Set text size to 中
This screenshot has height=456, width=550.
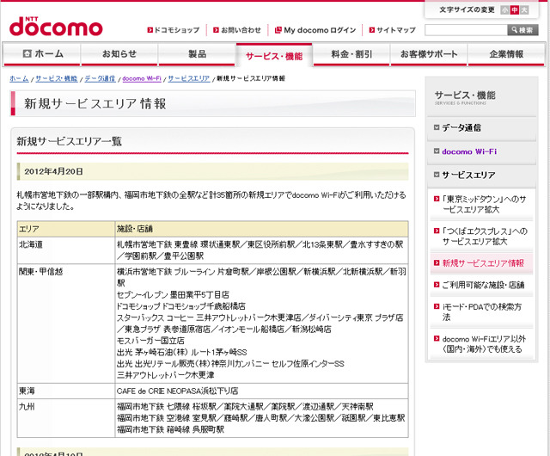[515, 9]
